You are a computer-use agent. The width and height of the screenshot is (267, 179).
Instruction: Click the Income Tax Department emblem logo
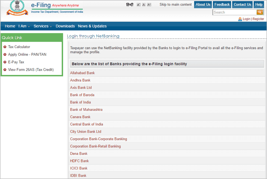coord(17,8)
